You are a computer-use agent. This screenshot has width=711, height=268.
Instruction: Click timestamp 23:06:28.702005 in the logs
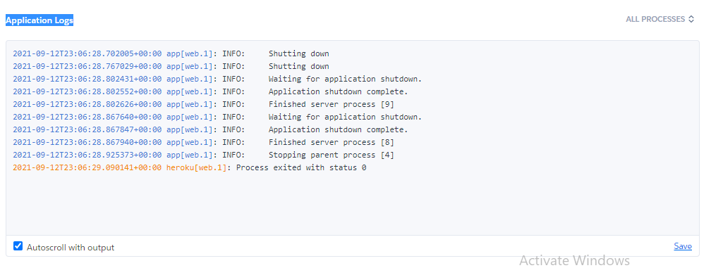point(87,53)
